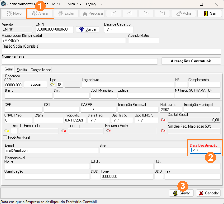Screen dimensions: 224x204
Task: Click the Acha find button
Action: tap(184, 13)
